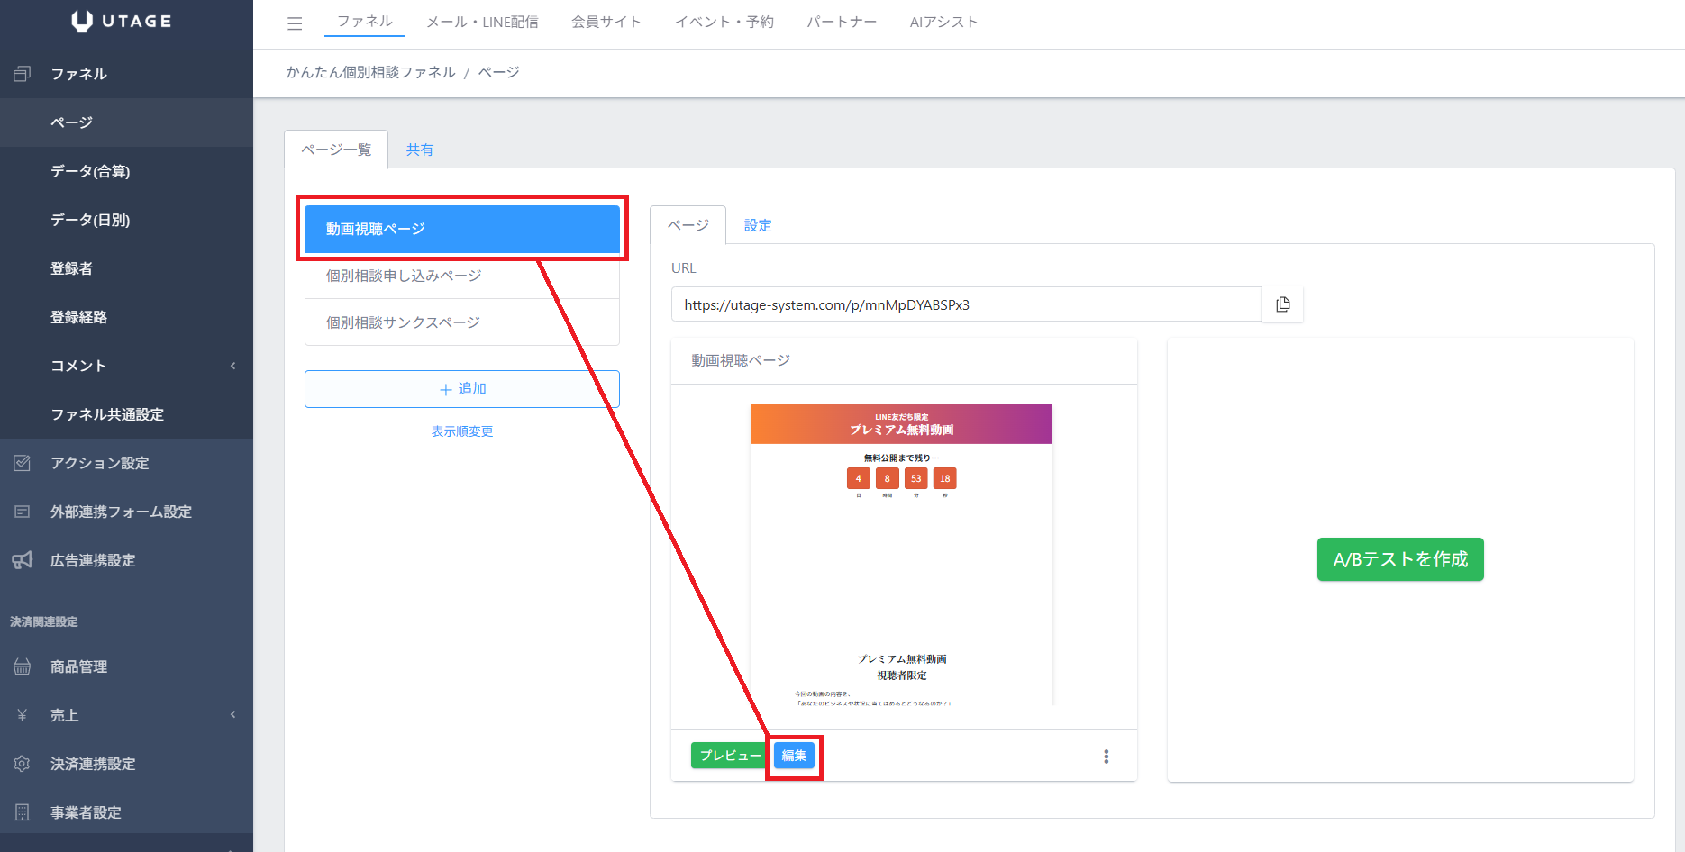Collapse the ファネル sidebar section
This screenshot has width=1685, height=852.
point(78,74)
